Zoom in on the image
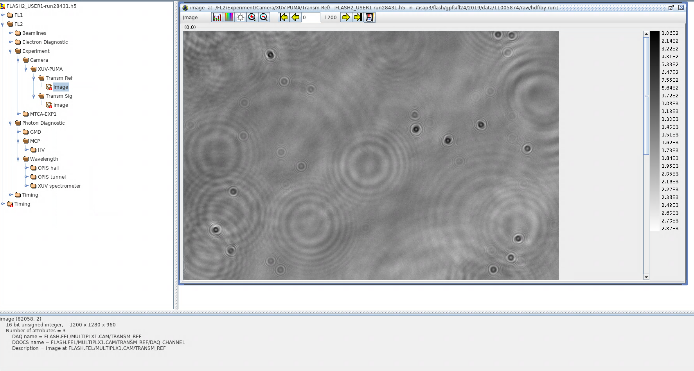This screenshot has height=371, width=694. pos(252,17)
